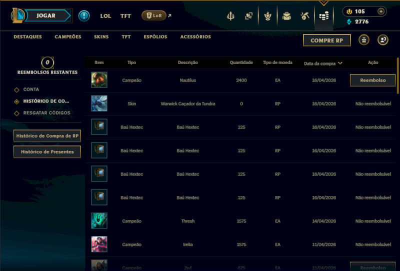Select Resgatar Códigos in sidebar
Image resolution: width=400 pixels, height=271 pixels.
(46, 113)
